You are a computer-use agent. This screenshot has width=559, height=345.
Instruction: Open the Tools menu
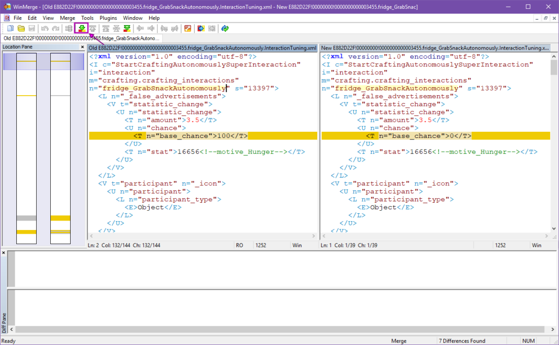click(87, 18)
